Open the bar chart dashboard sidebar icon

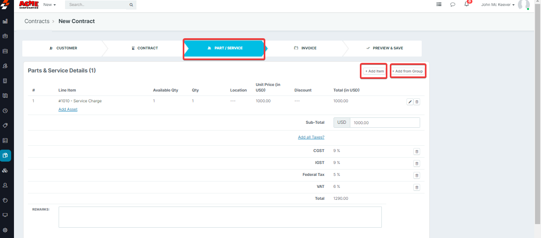(x=5, y=21)
